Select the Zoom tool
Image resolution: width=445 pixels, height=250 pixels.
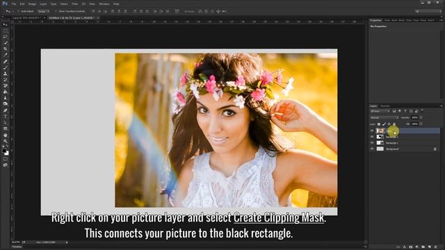[5, 141]
